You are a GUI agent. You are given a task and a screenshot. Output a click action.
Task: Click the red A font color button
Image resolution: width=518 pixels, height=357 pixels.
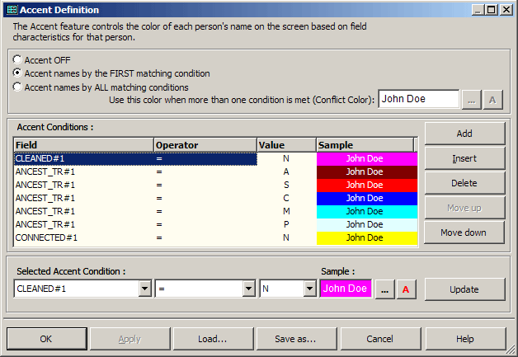406,289
